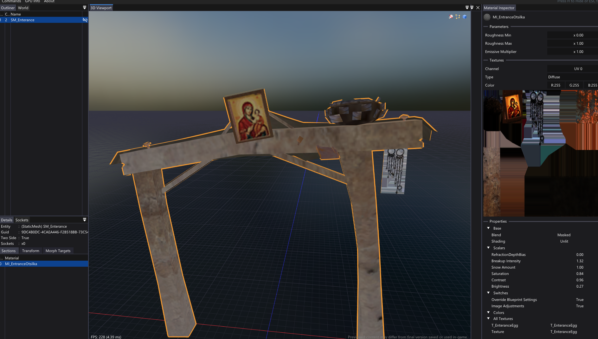Select the Material Inspector tab
598x339 pixels.
(499, 8)
